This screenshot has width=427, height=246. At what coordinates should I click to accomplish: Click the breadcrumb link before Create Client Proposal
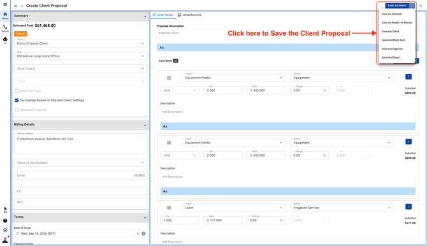pyautogui.click(x=15, y=6)
